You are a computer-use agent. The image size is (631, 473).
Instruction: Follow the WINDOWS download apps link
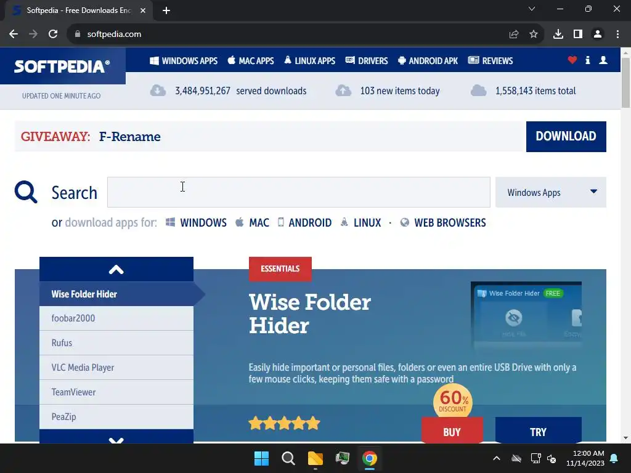pyautogui.click(x=196, y=222)
